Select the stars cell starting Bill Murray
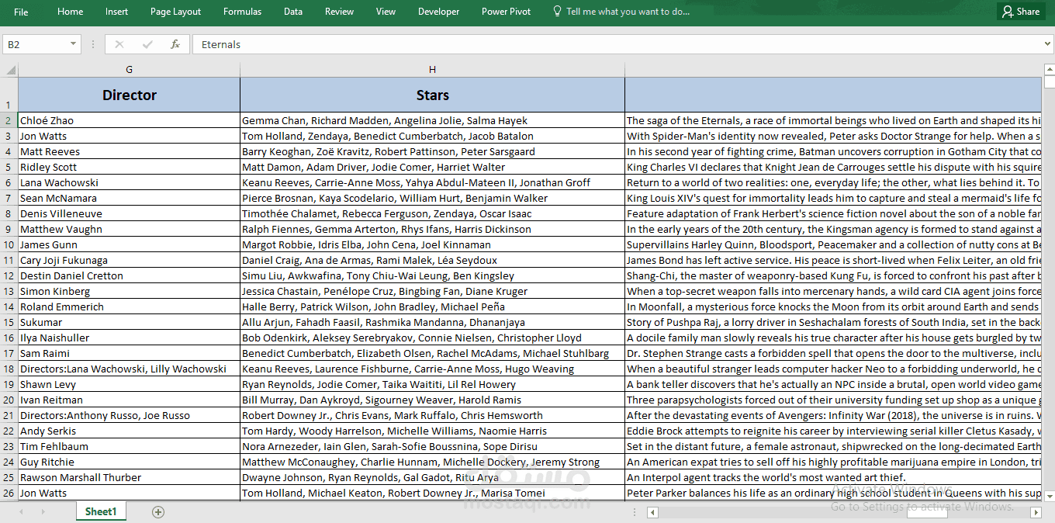This screenshot has width=1055, height=523. coord(432,400)
